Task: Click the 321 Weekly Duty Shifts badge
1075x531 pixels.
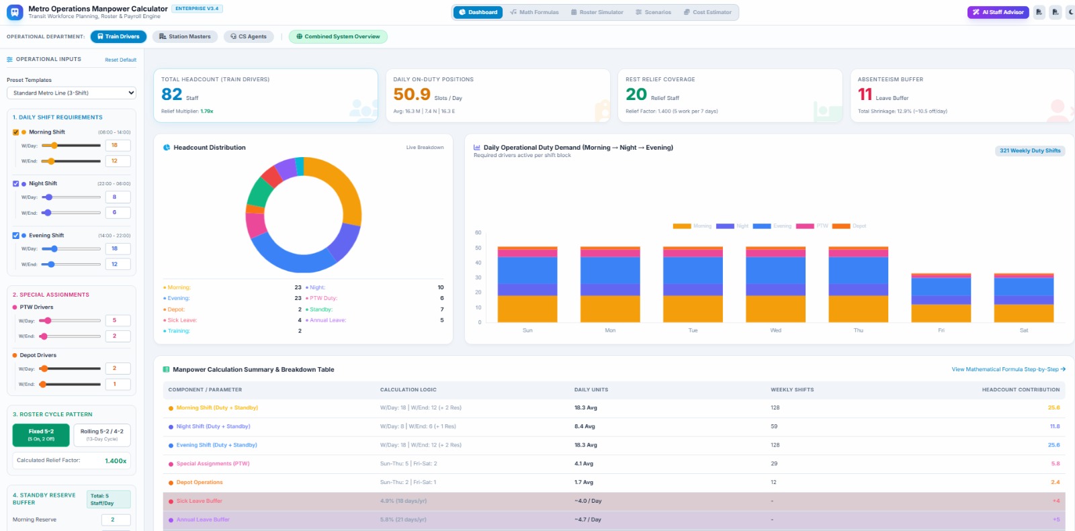Action: click(1030, 151)
